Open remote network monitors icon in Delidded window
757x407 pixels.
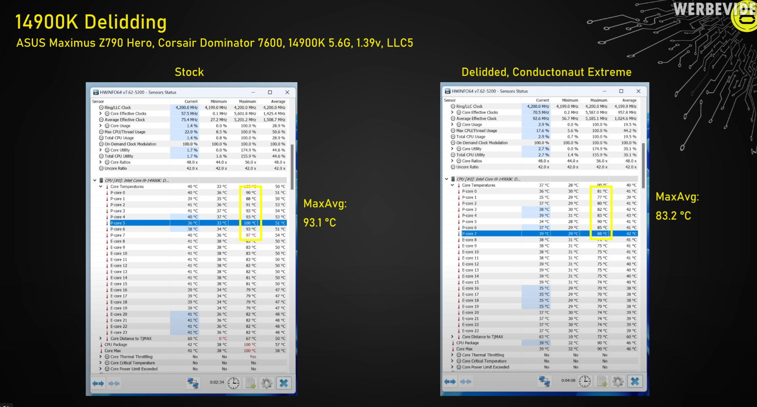tap(544, 381)
